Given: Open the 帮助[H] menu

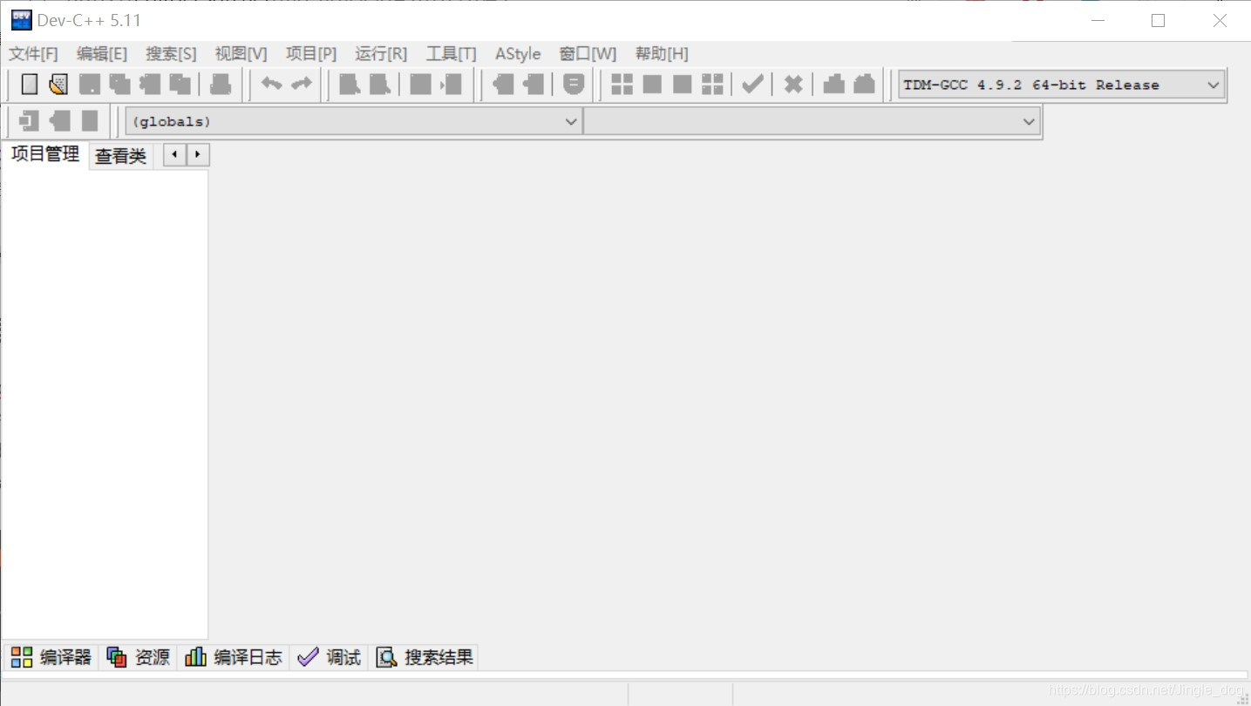Looking at the screenshot, I should tap(662, 54).
